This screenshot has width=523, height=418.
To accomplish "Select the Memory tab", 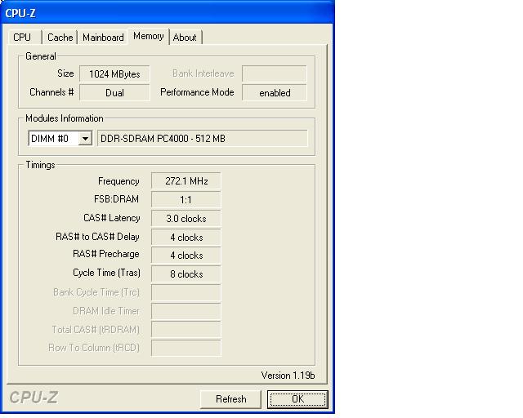I will point(149,36).
